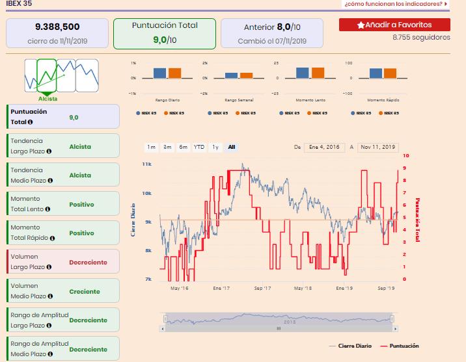
Task: Toggle blue IBEX 35 legend under Momento Rápido
Action: pyautogui.click(x=361, y=113)
